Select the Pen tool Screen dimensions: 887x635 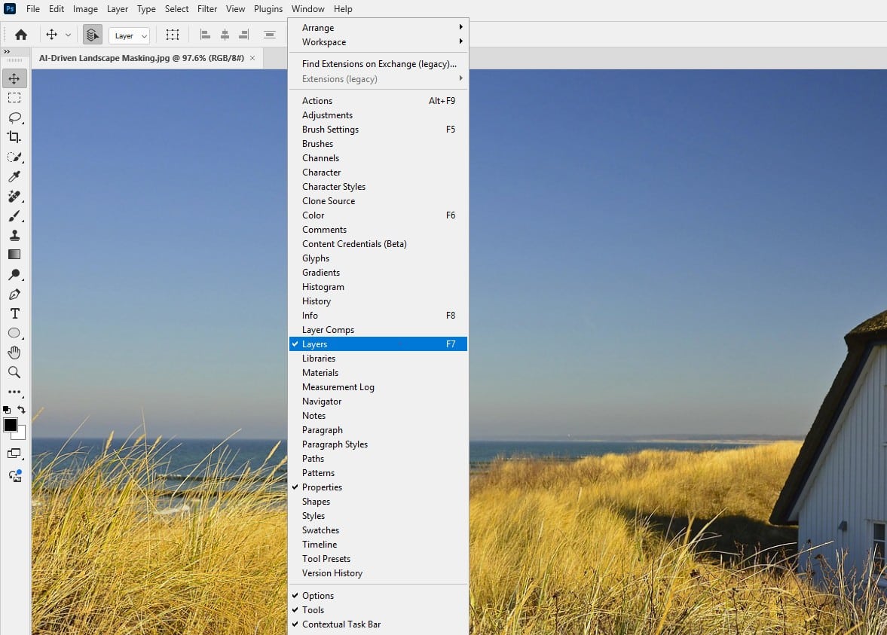click(x=14, y=295)
